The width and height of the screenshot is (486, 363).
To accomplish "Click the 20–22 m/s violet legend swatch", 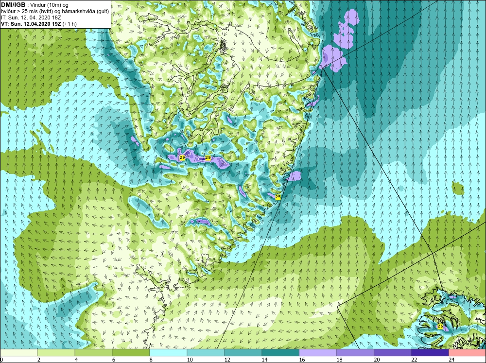I will point(392,353).
